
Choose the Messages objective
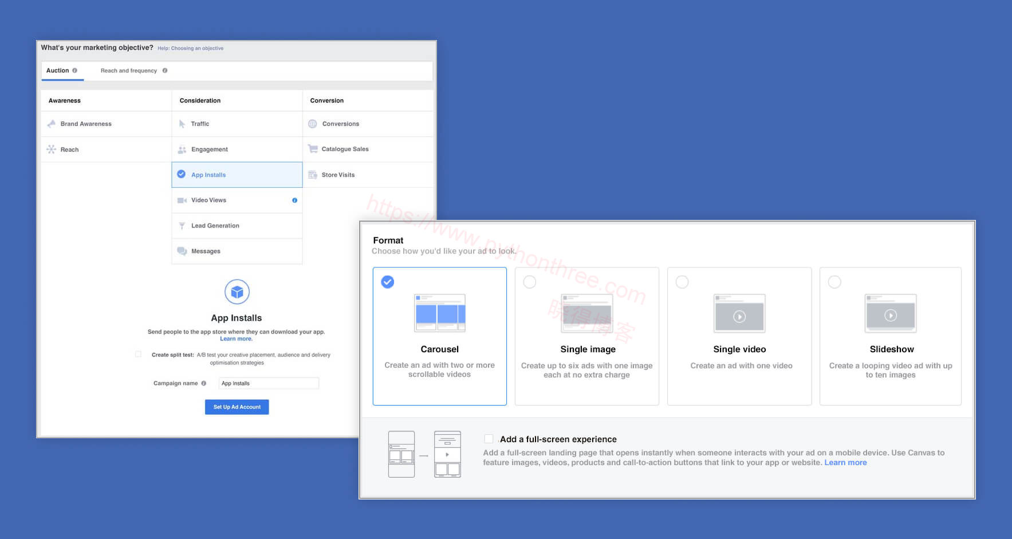[x=237, y=251]
